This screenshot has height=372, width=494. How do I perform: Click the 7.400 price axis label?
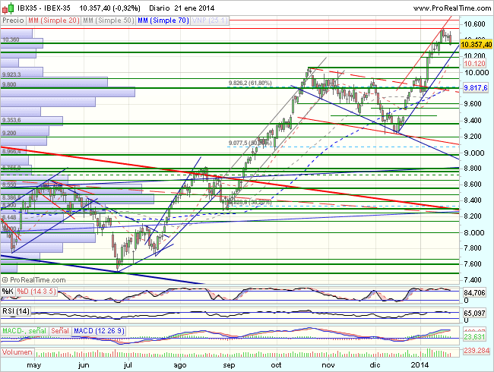tap(473, 280)
